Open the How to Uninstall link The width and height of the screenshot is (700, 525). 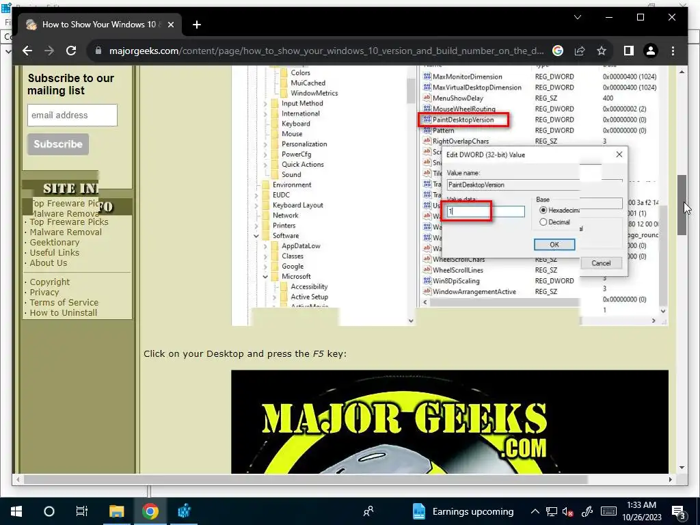tap(64, 313)
